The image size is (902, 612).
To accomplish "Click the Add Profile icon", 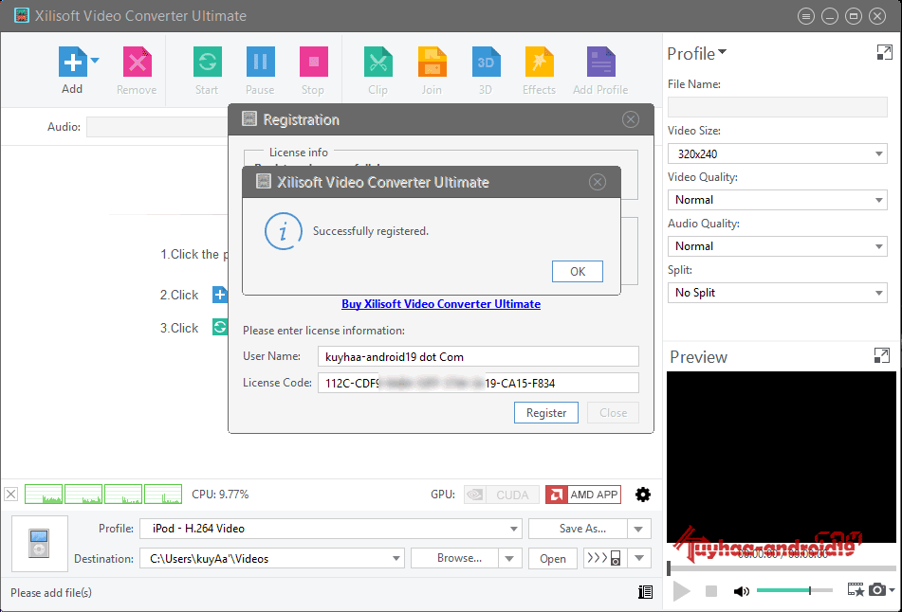I will click(x=600, y=62).
